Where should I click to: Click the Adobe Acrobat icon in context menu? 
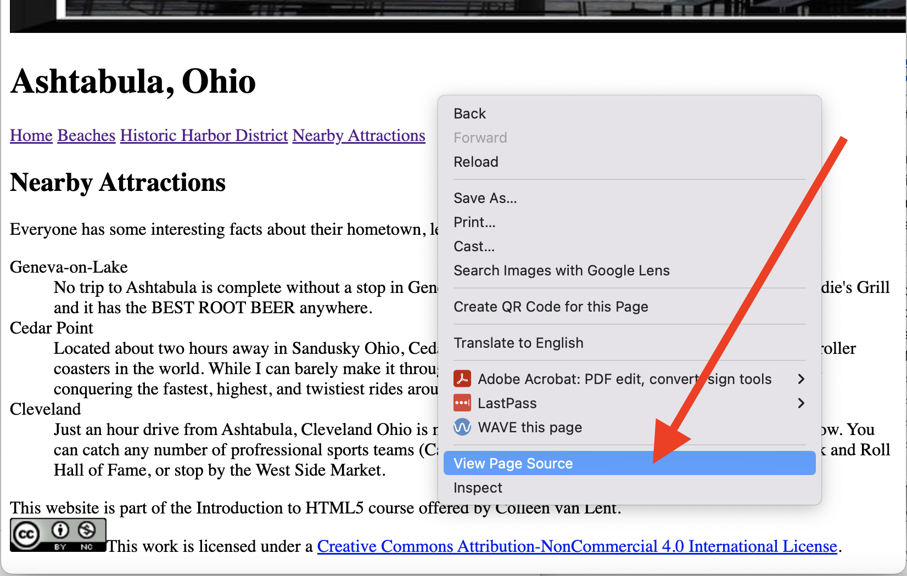462,379
